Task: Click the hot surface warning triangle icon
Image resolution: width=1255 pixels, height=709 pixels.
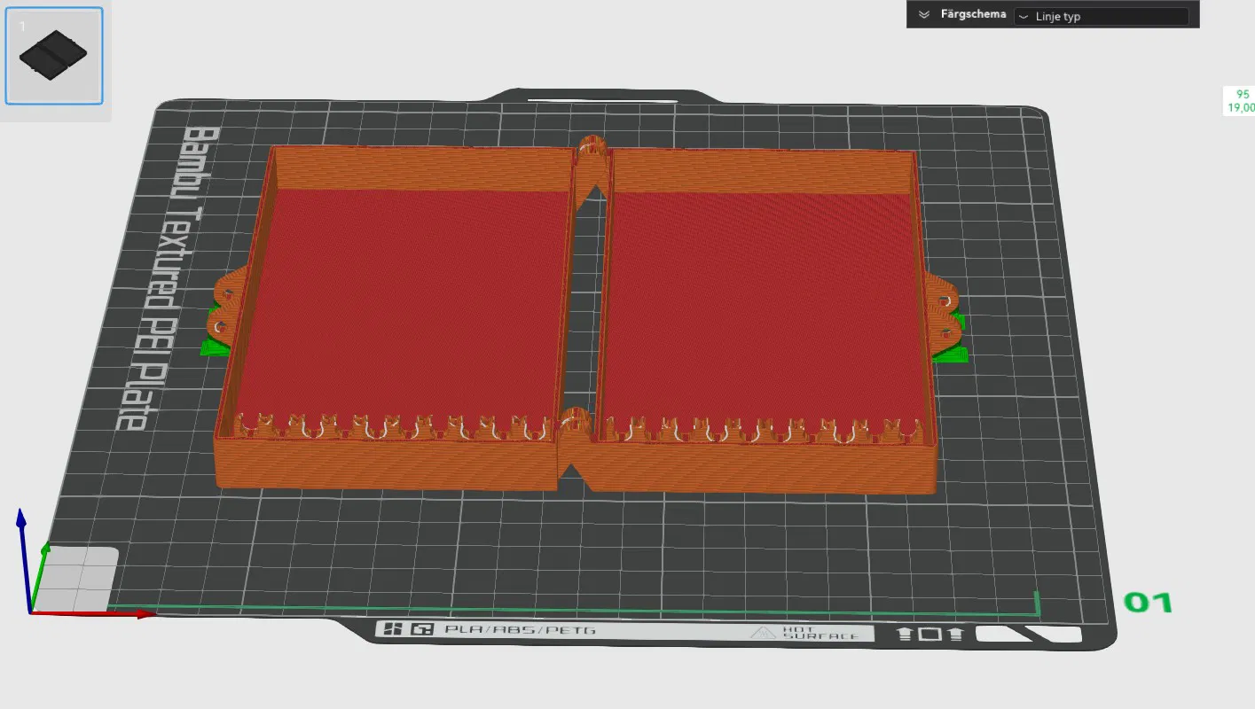Action: [762, 633]
